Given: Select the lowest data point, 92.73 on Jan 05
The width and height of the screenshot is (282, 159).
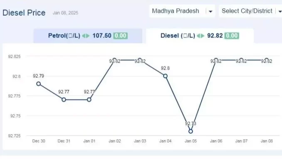Looking at the screenshot, I should click(190, 131).
